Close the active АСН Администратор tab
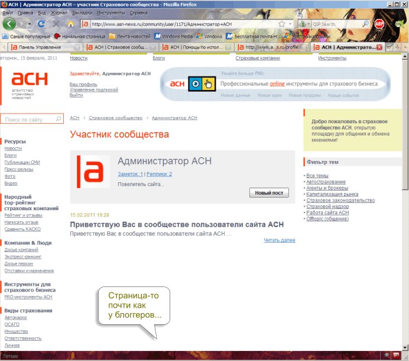Screen dimensions: 409x361 coord(379,47)
